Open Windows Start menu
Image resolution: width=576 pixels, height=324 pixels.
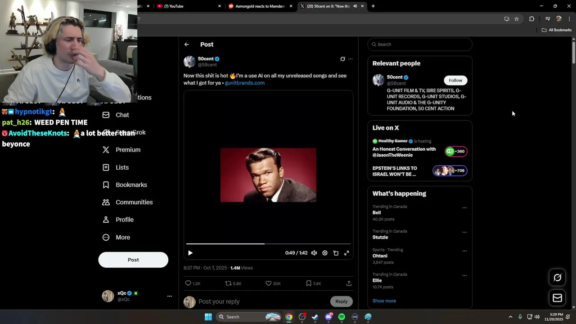[208, 317]
